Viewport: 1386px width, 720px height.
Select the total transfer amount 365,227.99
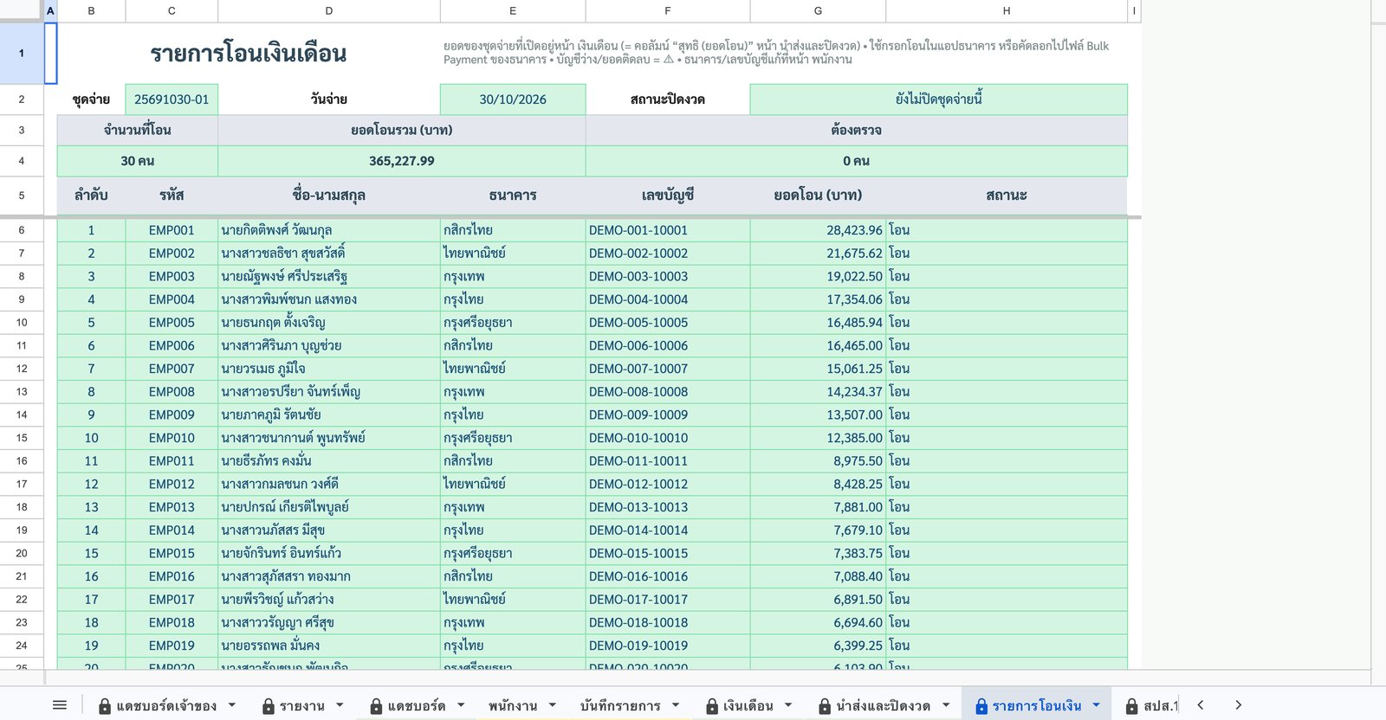pyautogui.click(x=402, y=161)
